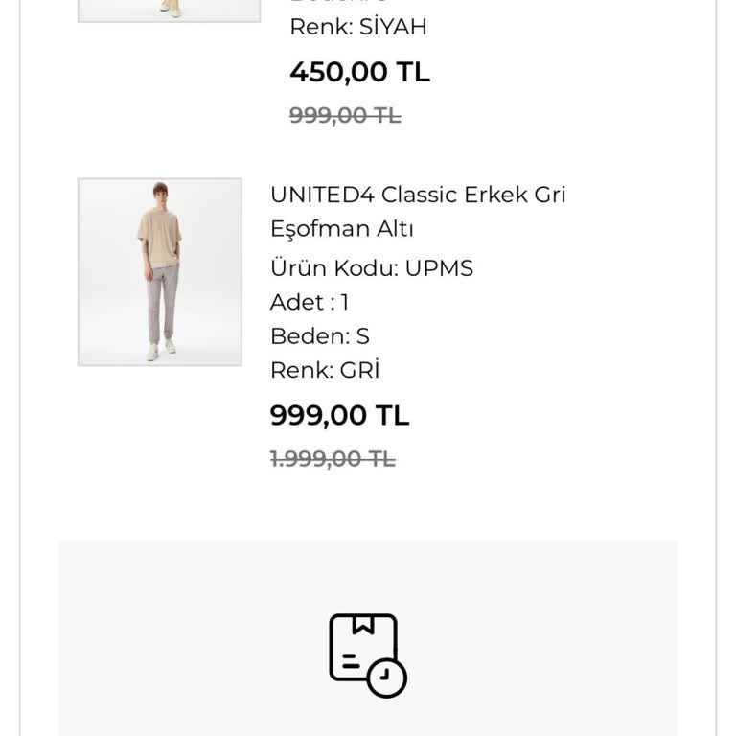
Task: Click the crossed-out 1.999,00 TL price
Action: (x=333, y=459)
